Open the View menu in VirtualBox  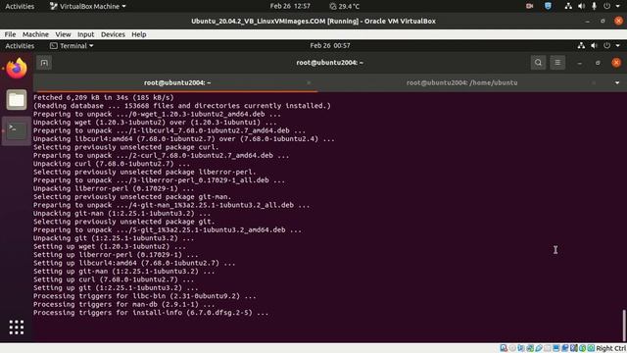click(x=63, y=34)
